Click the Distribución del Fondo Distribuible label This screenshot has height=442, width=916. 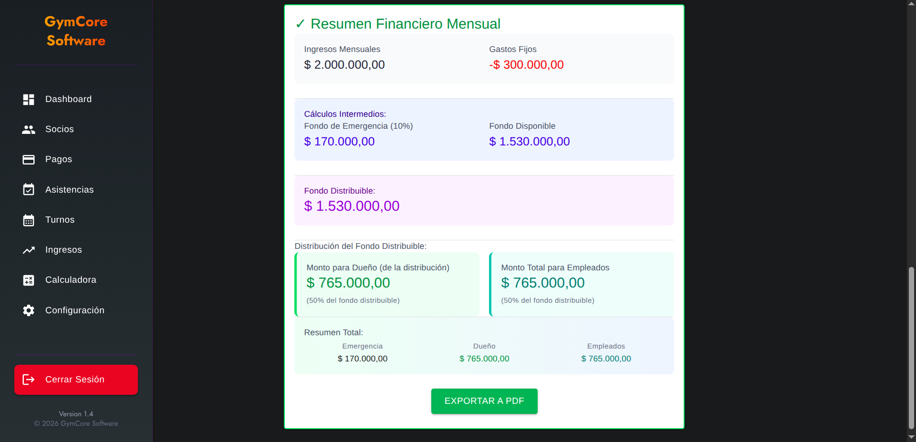[x=361, y=246]
